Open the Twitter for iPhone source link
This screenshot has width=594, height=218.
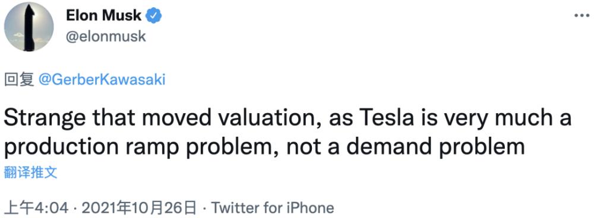[273, 208]
